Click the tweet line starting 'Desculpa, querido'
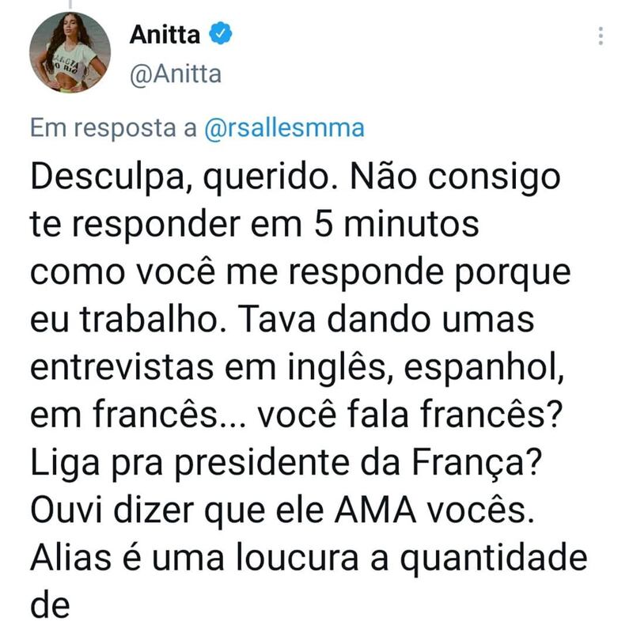This screenshot has width=633, height=633. point(295,177)
